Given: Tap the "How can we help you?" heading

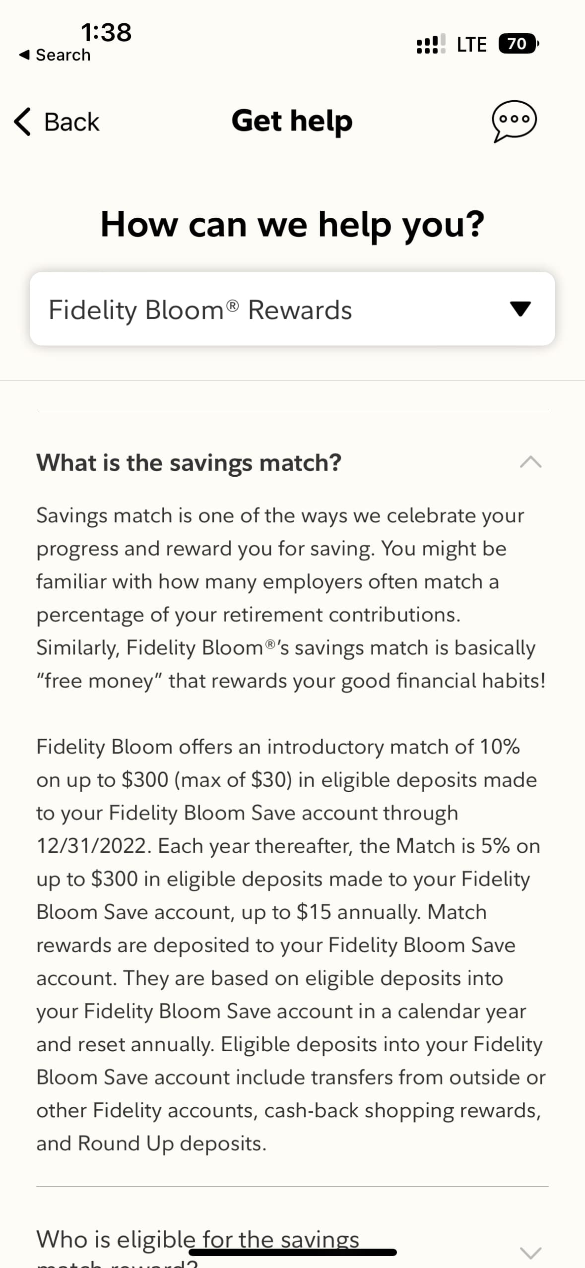Looking at the screenshot, I should [292, 224].
